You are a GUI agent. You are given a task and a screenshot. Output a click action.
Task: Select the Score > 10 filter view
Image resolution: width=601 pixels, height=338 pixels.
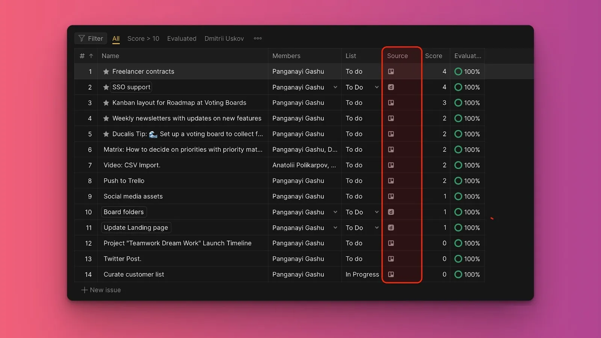[x=143, y=38]
